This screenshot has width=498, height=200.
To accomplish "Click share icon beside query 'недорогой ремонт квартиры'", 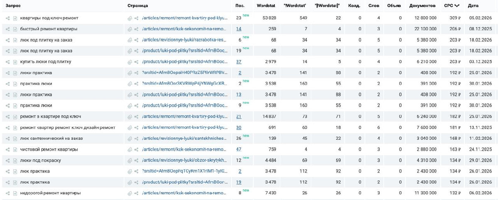I will click(8, 193).
